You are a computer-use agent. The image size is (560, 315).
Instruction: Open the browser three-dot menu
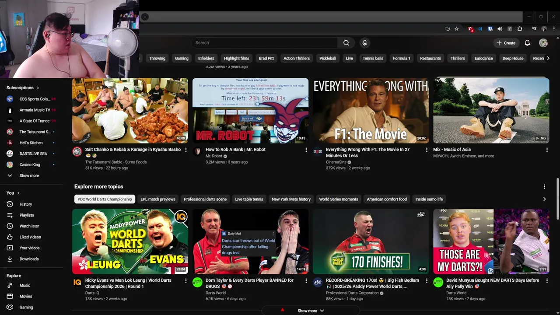coord(553,29)
